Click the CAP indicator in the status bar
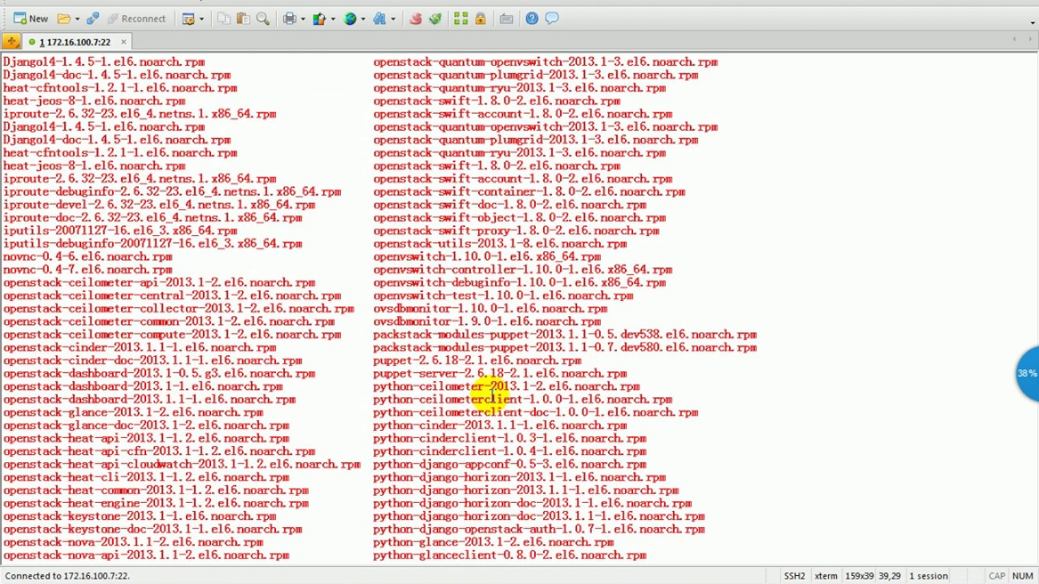This screenshot has width=1039, height=584. click(997, 576)
